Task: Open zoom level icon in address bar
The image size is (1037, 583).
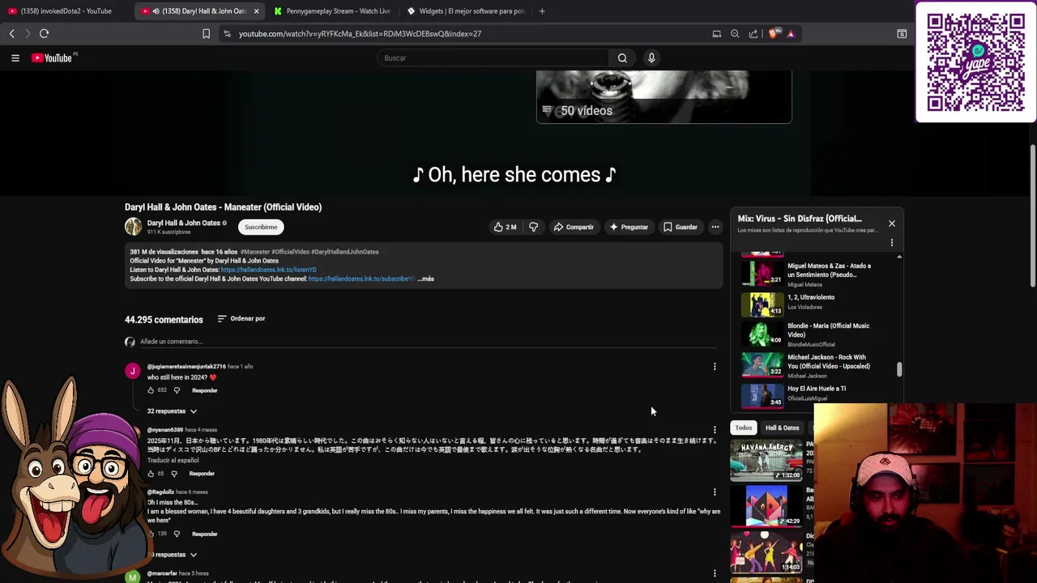Action: (735, 33)
